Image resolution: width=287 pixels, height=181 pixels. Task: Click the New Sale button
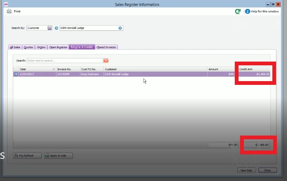(x=246, y=170)
